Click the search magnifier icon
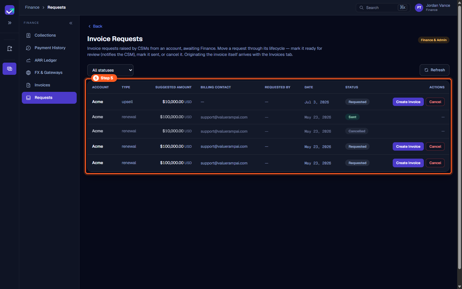The image size is (462, 289). [x=362, y=8]
